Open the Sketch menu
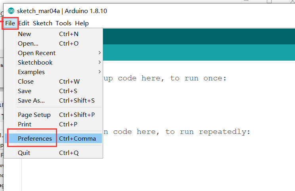295x191 pixels. tap(42, 23)
